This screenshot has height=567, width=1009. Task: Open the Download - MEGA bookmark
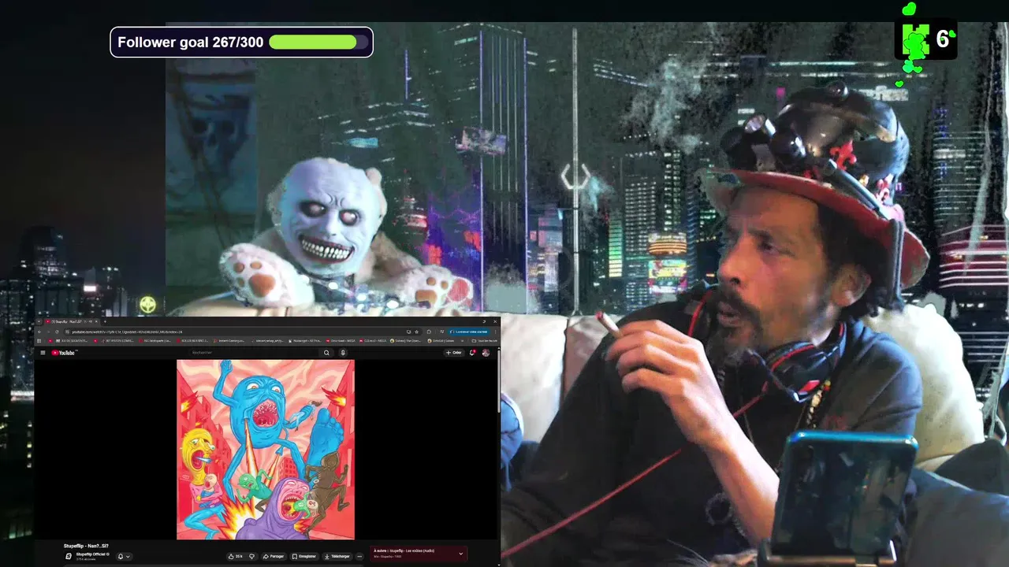pyautogui.click(x=341, y=341)
